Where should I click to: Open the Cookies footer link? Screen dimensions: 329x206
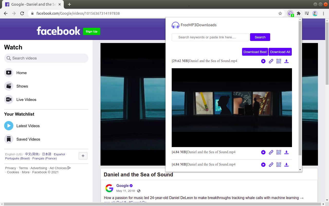click(x=13, y=172)
